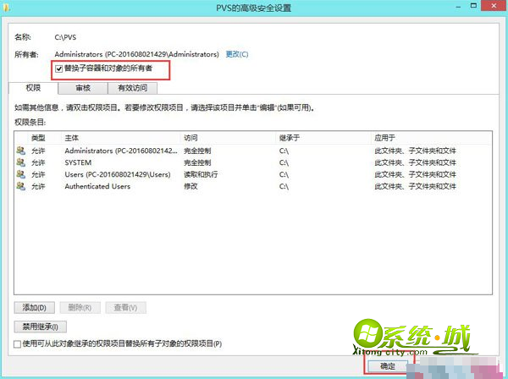
Task: Switch to the 权限 tab
Action: tap(33, 88)
